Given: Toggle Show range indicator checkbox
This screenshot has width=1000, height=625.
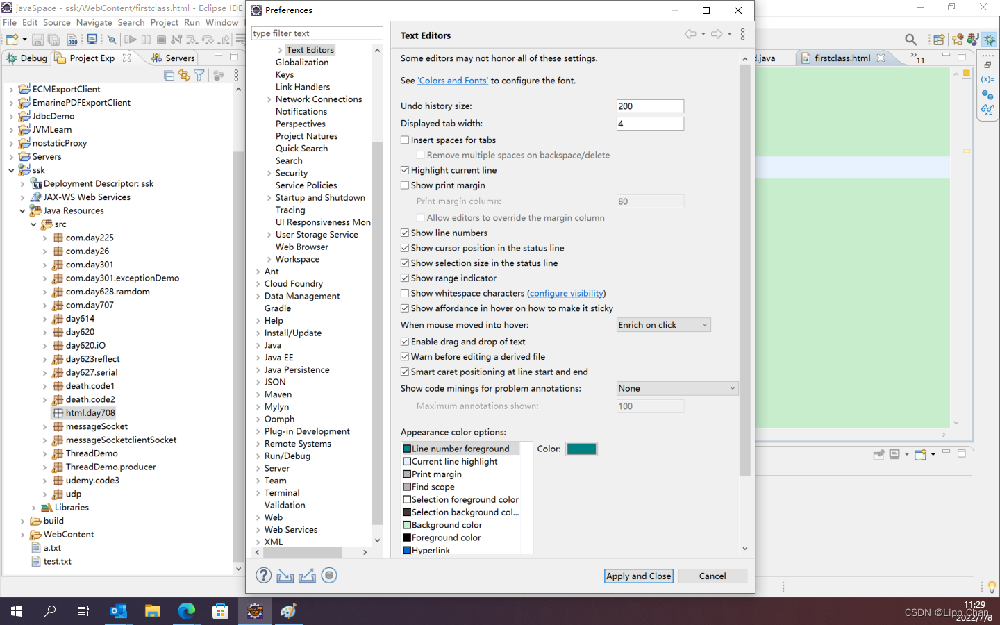Looking at the screenshot, I should point(405,278).
